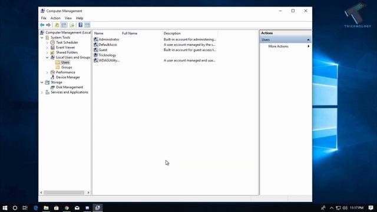Open the Microsoft Store from the taskbar
The width and height of the screenshot is (377, 212).
57,208
